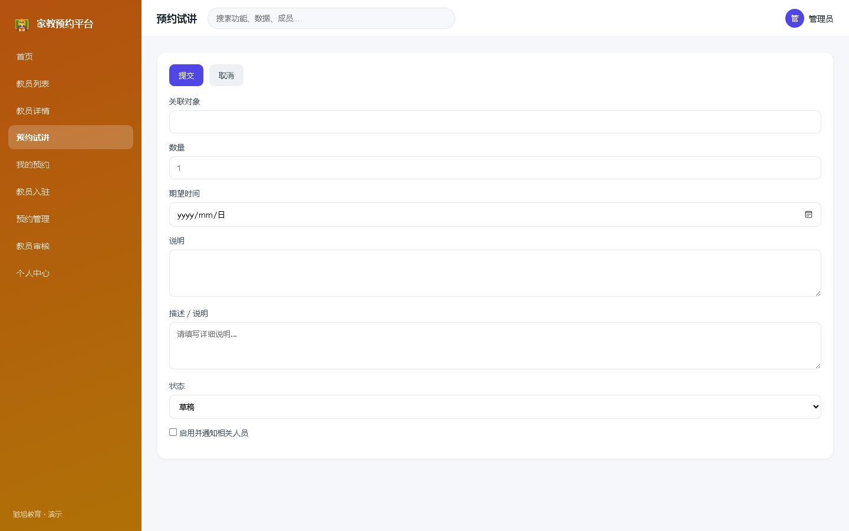
Task: Open 个人中心 in the sidebar
Action: click(71, 273)
